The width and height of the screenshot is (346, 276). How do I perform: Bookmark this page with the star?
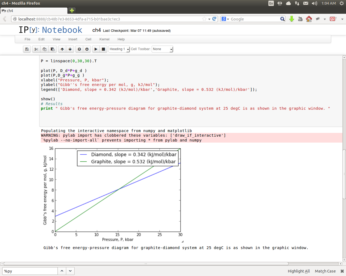pos(204,19)
